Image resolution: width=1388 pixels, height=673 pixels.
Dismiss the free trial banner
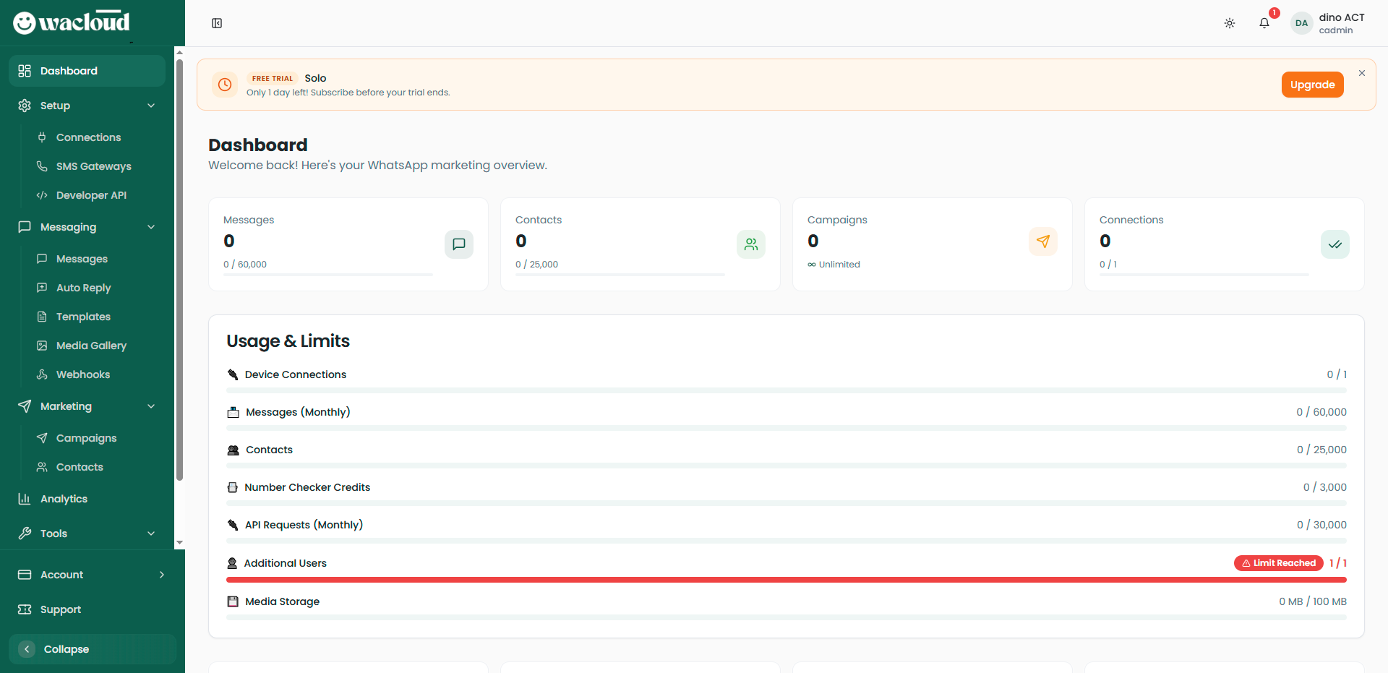(x=1361, y=73)
